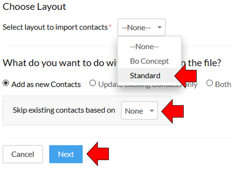The width and height of the screenshot is (241, 170).
Task: Click the Skip existing contacts based on label
Action: click(x=64, y=110)
